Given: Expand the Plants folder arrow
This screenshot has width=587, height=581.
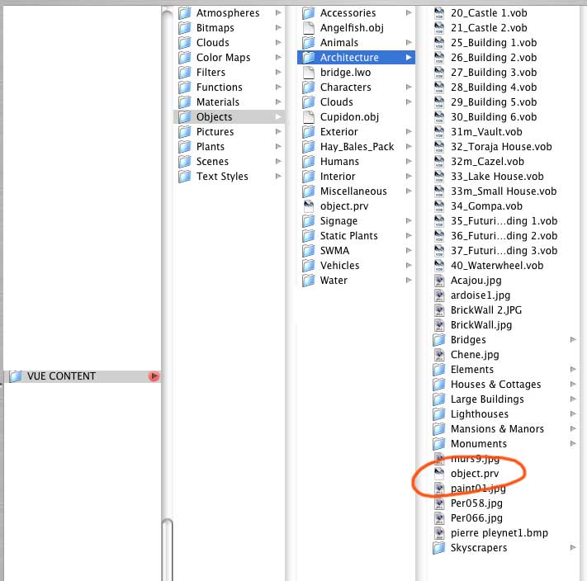Looking at the screenshot, I should tap(278, 146).
